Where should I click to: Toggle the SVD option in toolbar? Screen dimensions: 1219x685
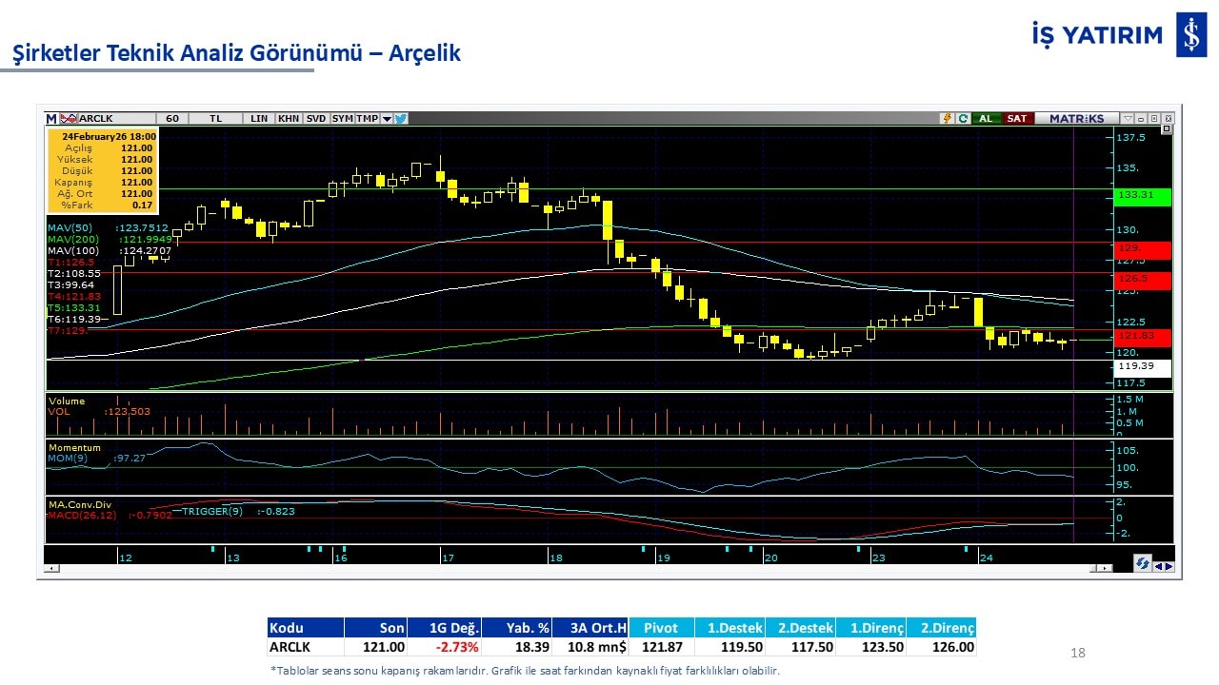(x=316, y=119)
